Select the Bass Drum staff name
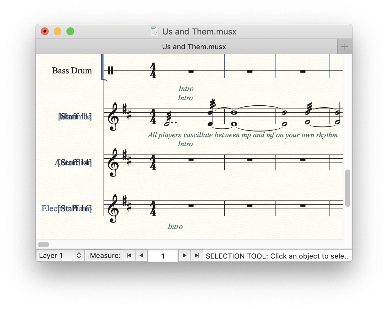This screenshot has width=388, height=309. point(72,71)
